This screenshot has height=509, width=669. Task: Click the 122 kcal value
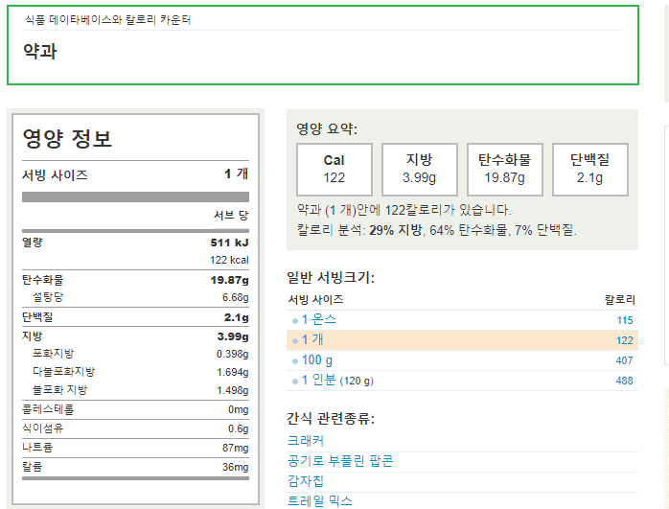coord(229,260)
